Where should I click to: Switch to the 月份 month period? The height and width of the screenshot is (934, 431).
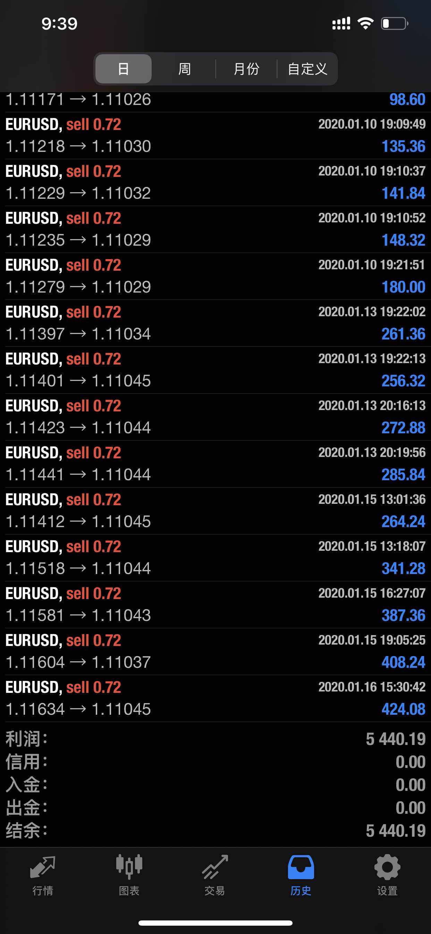click(x=246, y=69)
